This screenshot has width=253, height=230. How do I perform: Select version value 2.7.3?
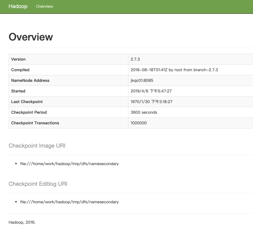pos(135,59)
